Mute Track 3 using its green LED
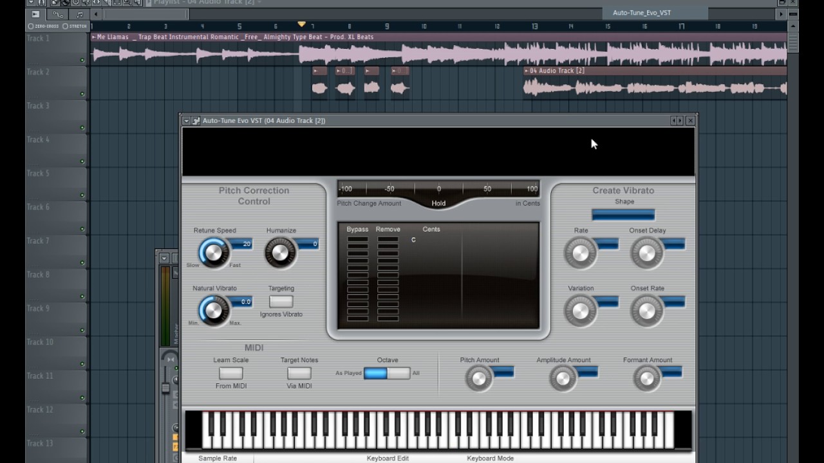Viewport: 824px width, 463px height. click(x=82, y=128)
